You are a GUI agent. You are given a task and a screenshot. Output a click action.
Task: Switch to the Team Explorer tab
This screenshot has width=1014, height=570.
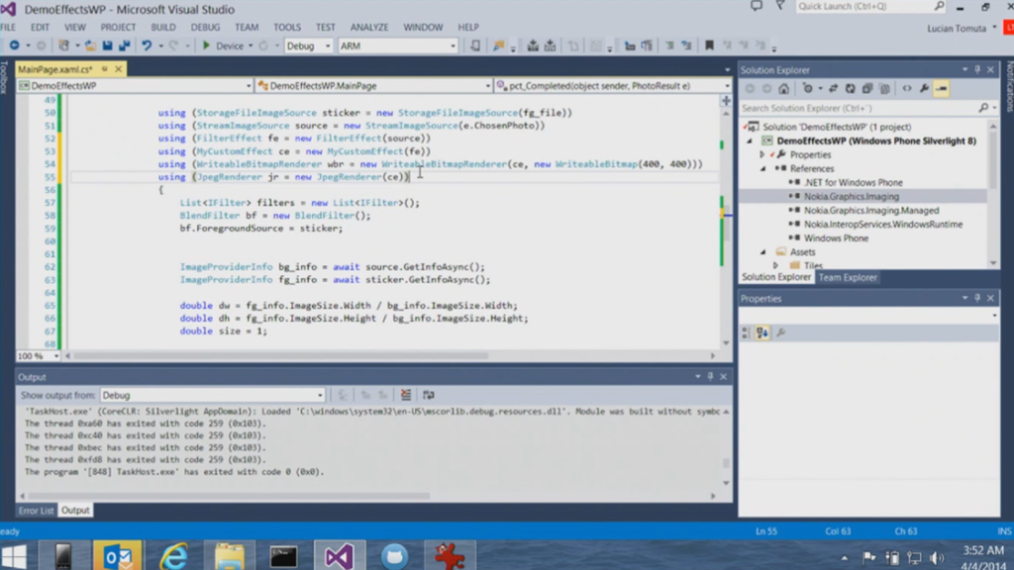(848, 277)
